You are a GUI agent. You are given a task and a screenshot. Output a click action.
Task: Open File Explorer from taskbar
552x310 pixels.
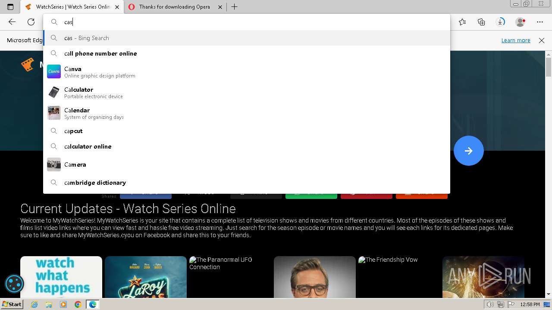pos(49,304)
